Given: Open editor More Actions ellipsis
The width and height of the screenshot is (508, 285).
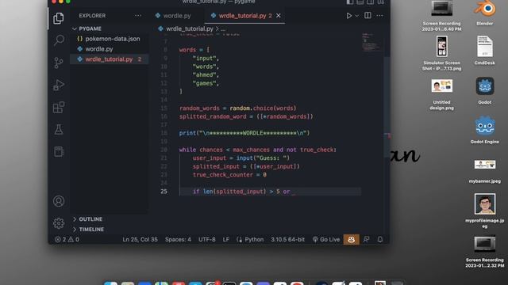Looking at the screenshot, I should point(379,16).
